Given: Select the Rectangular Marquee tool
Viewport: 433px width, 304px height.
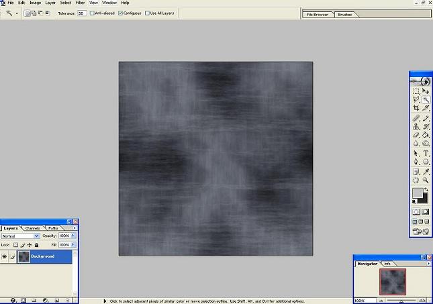Looking at the screenshot, I should (416, 91).
